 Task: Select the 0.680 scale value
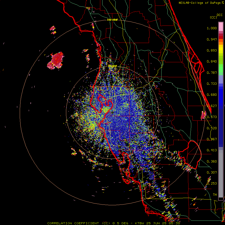(x=212, y=95)
